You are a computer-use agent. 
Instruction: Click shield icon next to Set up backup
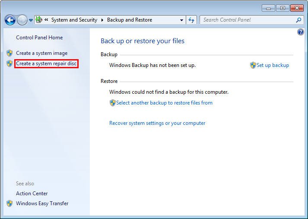pyautogui.click(x=253, y=65)
